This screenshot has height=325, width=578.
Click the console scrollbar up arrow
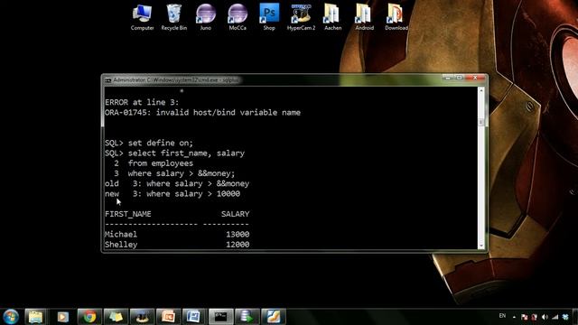click(x=480, y=90)
